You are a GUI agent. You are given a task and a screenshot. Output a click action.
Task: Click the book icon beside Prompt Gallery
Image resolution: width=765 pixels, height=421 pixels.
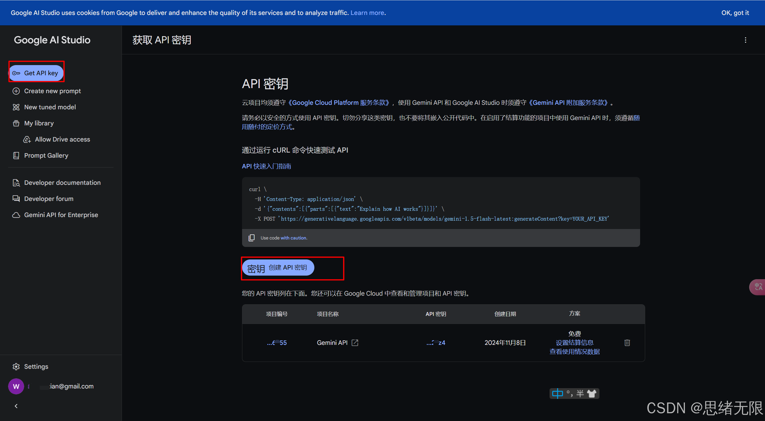coord(16,156)
